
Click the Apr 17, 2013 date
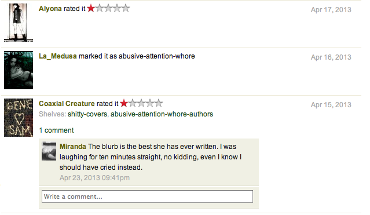(331, 10)
